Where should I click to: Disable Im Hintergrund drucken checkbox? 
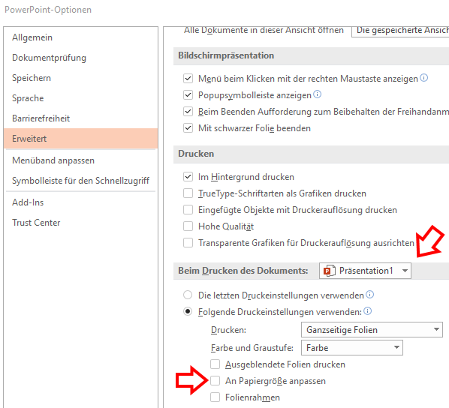pos(188,177)
